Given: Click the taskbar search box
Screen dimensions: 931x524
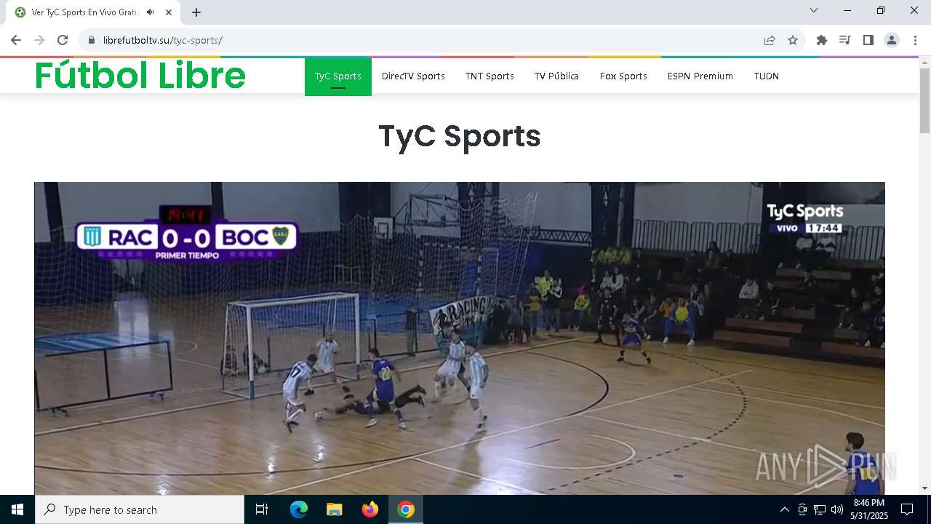Looking at the screenshot, I should [x=140, y=509].
